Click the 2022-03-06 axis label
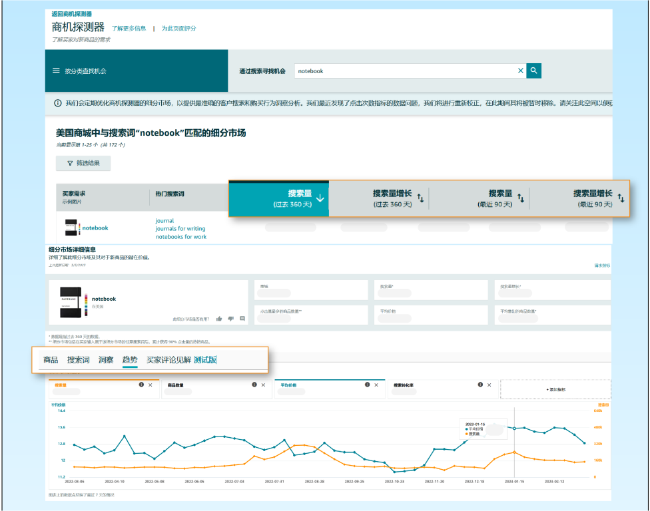The image size is (650, 511). click(x=75, y=482)
